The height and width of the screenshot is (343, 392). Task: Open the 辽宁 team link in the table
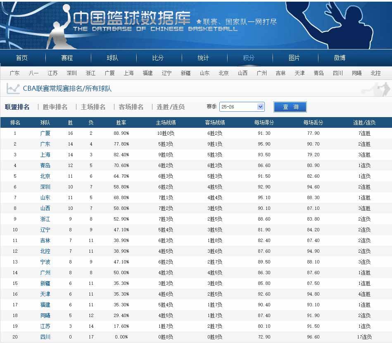coord(45,230)
